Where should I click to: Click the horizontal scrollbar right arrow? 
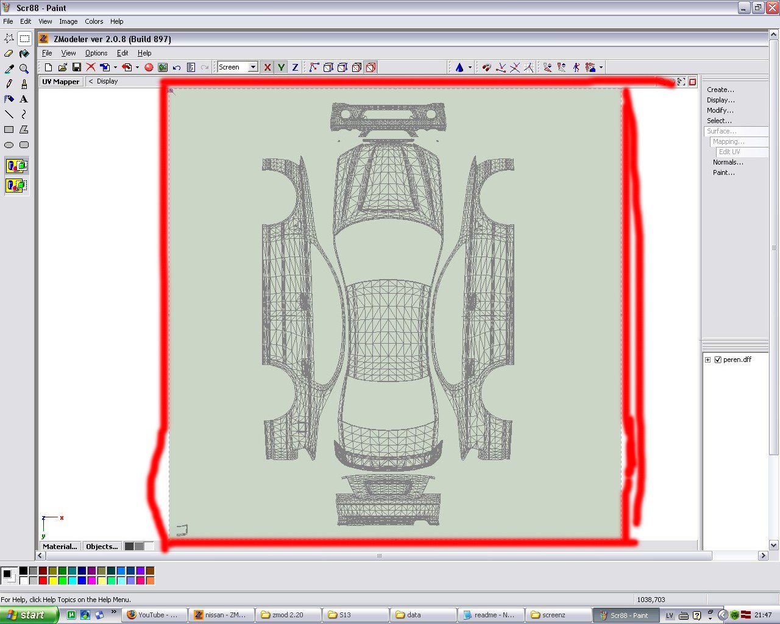(x=762, y=556)
